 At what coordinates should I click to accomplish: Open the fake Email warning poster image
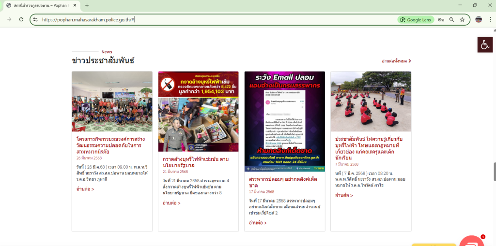(x=284, y=121)
